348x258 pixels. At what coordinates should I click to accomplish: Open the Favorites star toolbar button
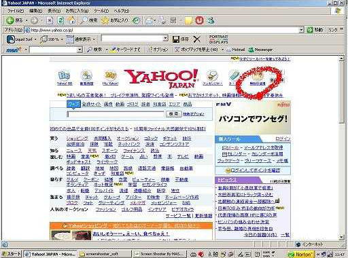tap(115, 20)
